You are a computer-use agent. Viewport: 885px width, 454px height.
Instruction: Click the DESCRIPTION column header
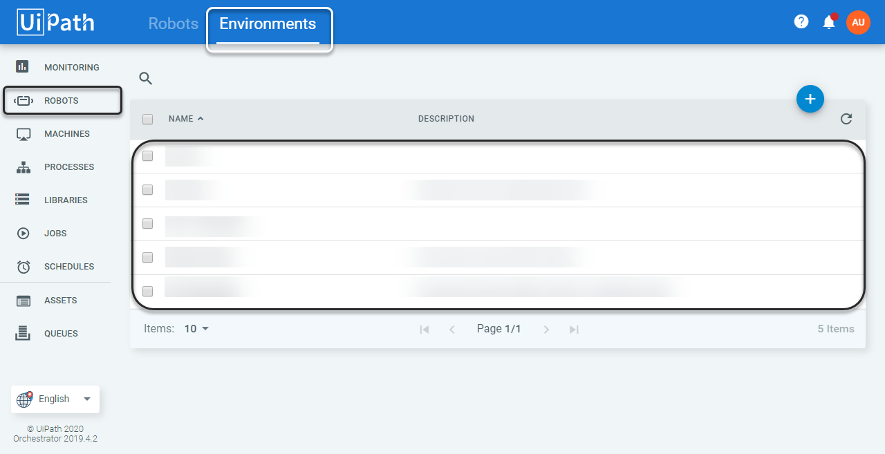pos(446,119)
